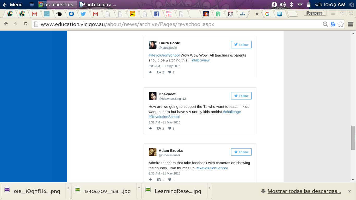Screen dimensions: 356x200
Task: Follow Laura Poole on Twitter
Action: [241, 45]
